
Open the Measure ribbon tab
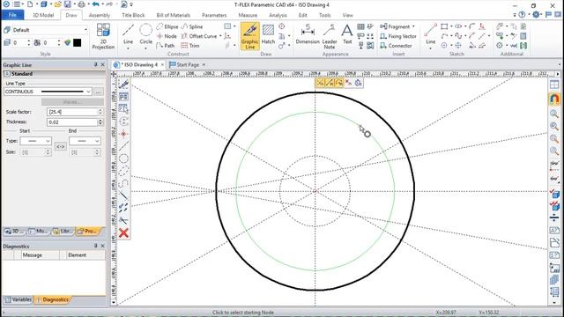pyautogui.click(x=248, y=15)
